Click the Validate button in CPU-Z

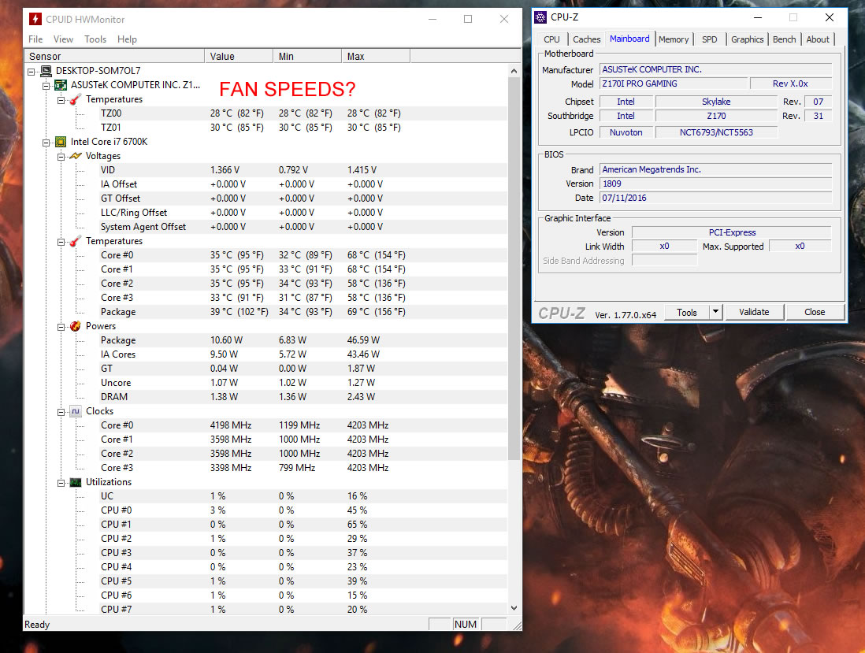(x=754, y=312)
